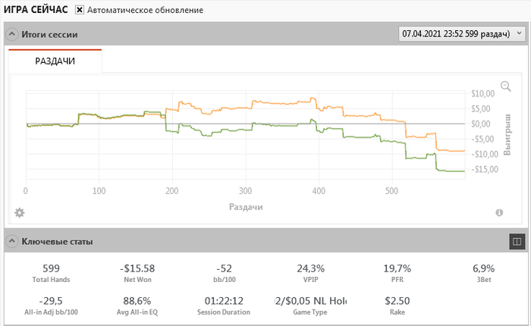Click the Rake stat $2.50

[397, 301]
